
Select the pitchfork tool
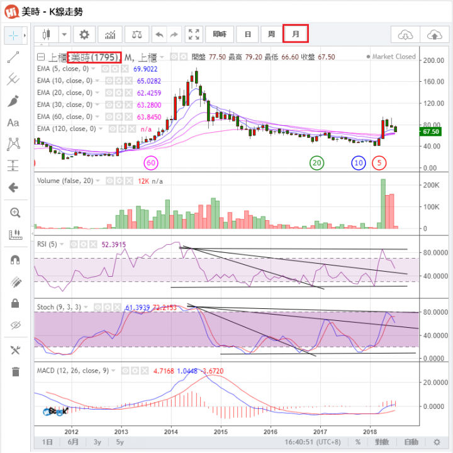13,79
